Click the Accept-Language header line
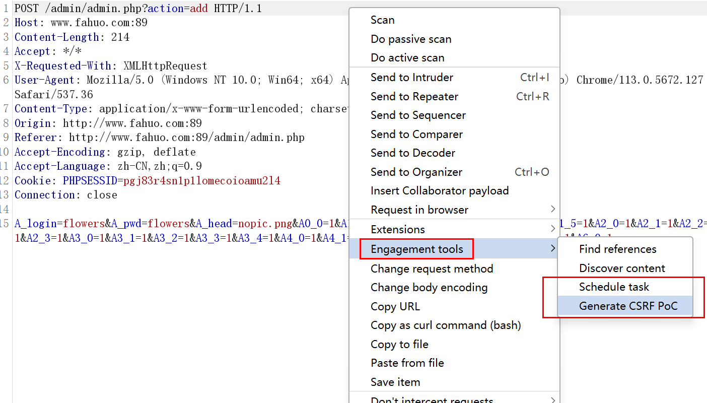Image resolution: width=707 pixels, height=403 pixels. pyautogui.click(x=108, y=166)
